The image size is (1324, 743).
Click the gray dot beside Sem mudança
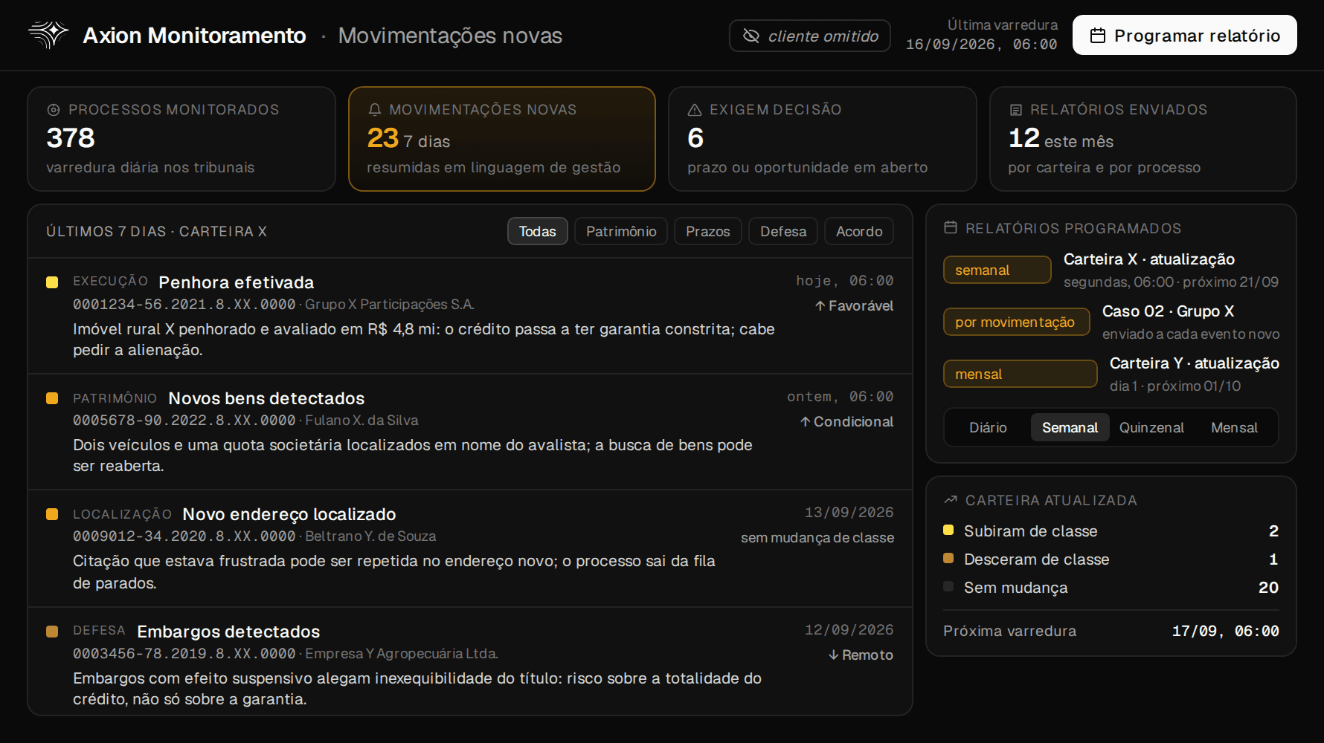[x=948, y=587]
